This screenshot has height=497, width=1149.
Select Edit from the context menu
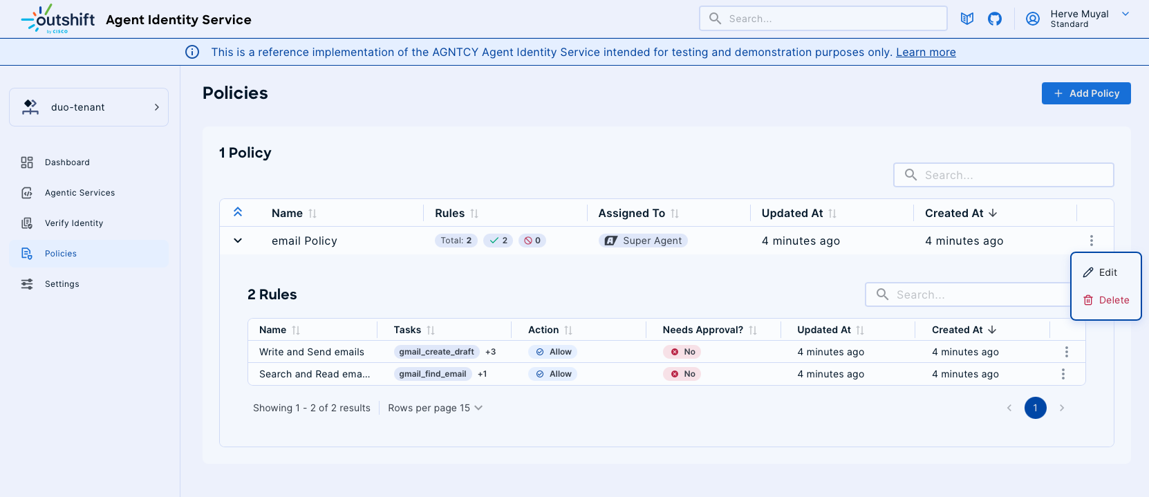tap(1107, 272)
